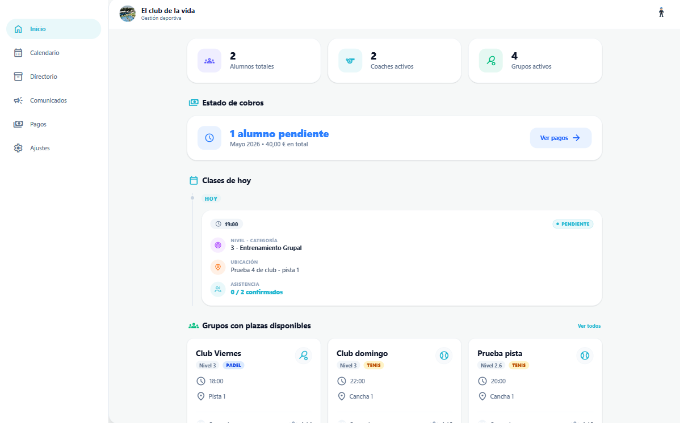Click the Alumnos totales group icon
The image size is (680, 423).
pyautogui.click(x=209, y=61)
